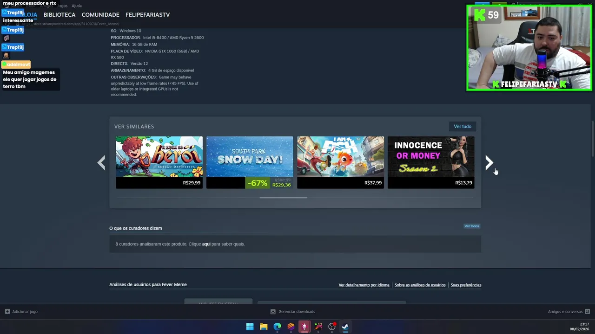Click the R$13,79 price label

pos(463,183)
